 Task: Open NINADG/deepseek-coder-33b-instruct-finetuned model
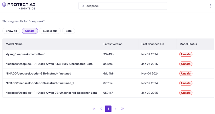tap(38, 73)
